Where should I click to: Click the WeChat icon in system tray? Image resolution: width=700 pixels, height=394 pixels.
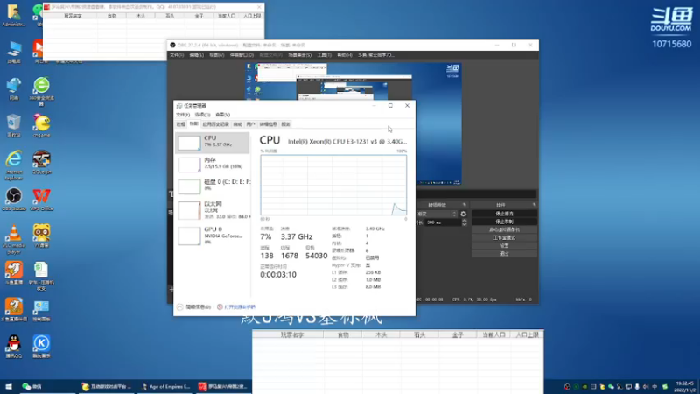tap(611, 387)
